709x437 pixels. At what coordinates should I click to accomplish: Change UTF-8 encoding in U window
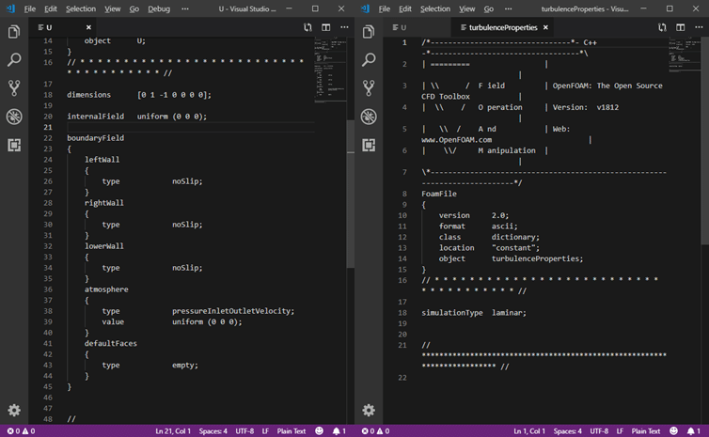pos(244,431)
